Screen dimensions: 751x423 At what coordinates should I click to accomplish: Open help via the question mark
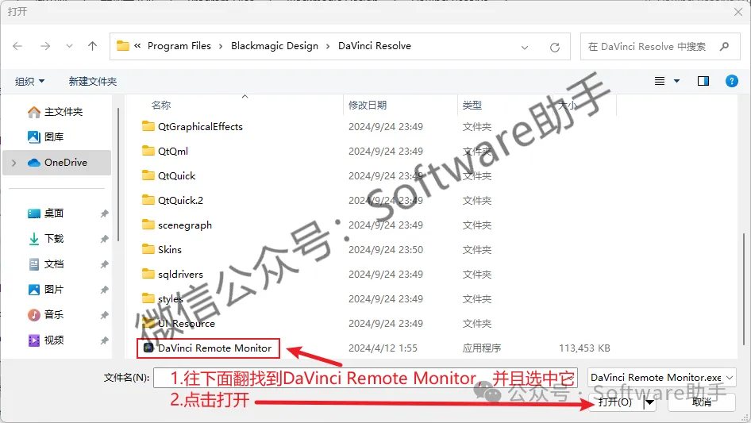pos(731,81)
